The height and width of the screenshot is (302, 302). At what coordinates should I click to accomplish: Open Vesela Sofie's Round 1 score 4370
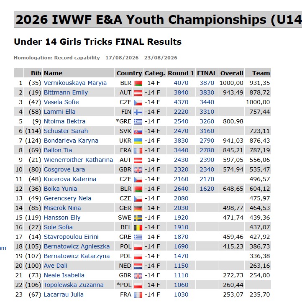pyautogui.click(x=181, y=102)
